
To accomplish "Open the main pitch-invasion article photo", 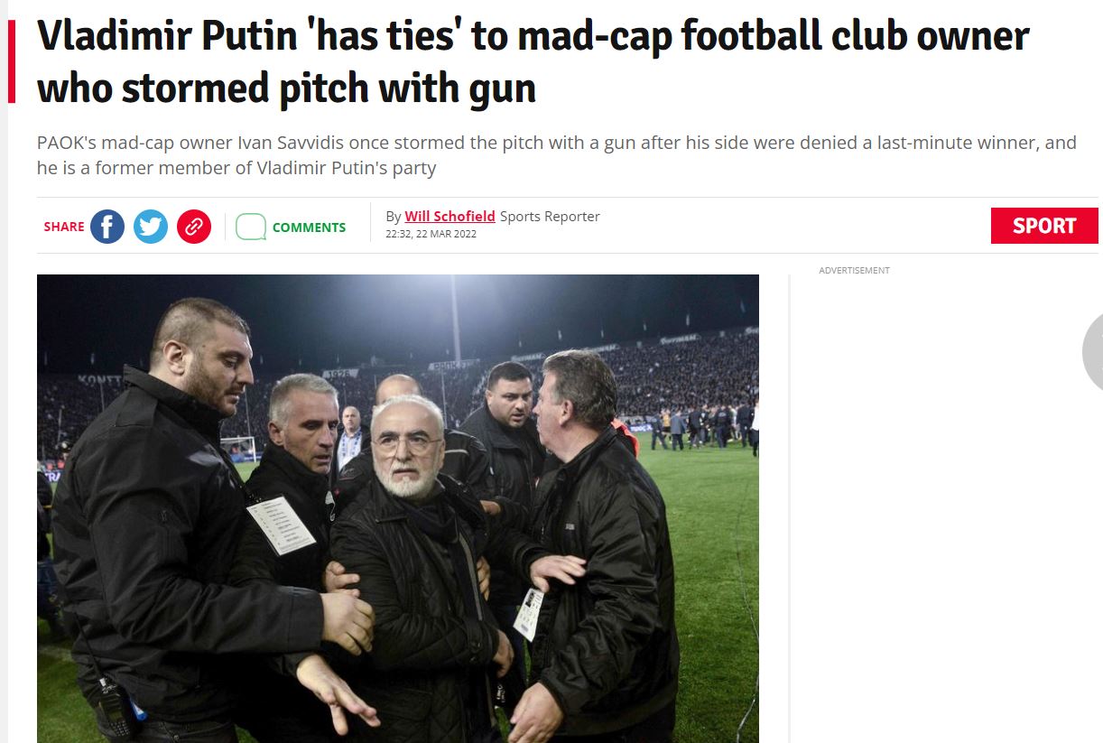I will click(398, 508).
